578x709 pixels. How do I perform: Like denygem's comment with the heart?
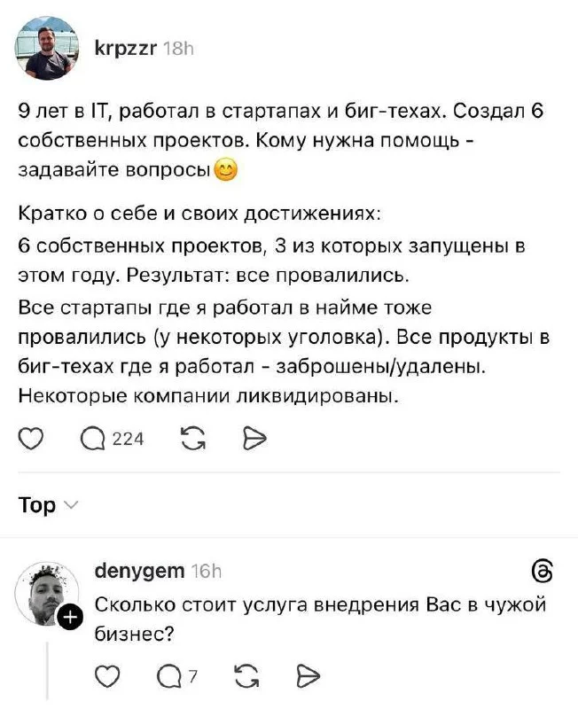[x=106, y=675]
